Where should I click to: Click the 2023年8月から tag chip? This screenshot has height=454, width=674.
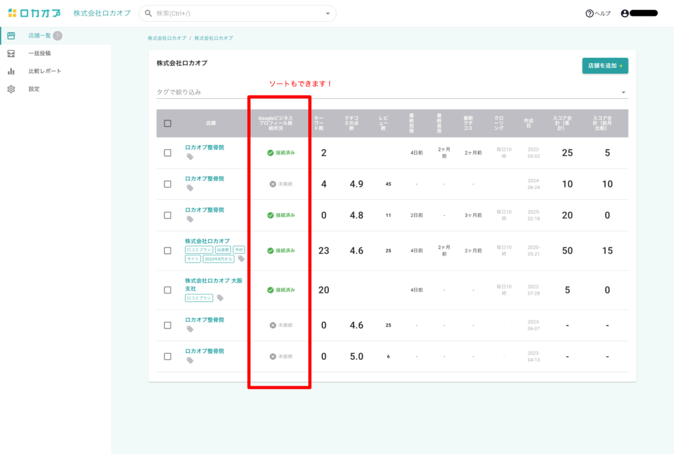click(219, 259)
